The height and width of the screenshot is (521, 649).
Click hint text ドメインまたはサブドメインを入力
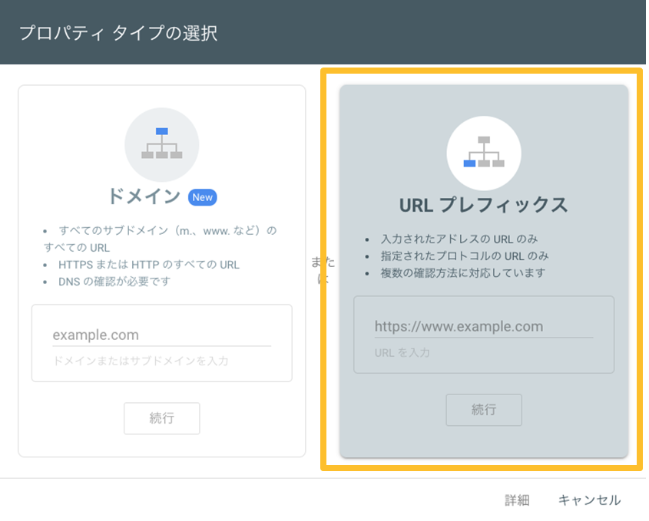[141, 361]
